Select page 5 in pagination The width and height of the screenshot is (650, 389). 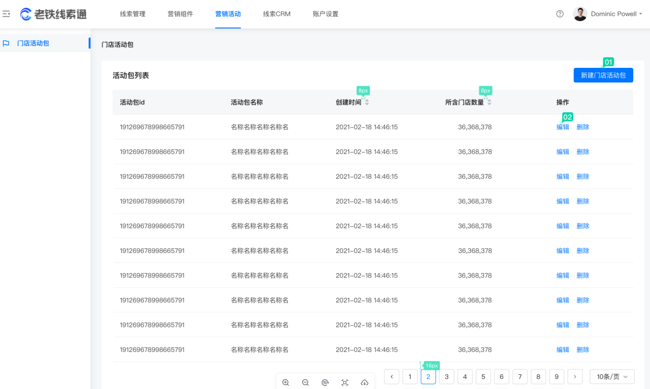pyautogui.click(x=483, y=377)
